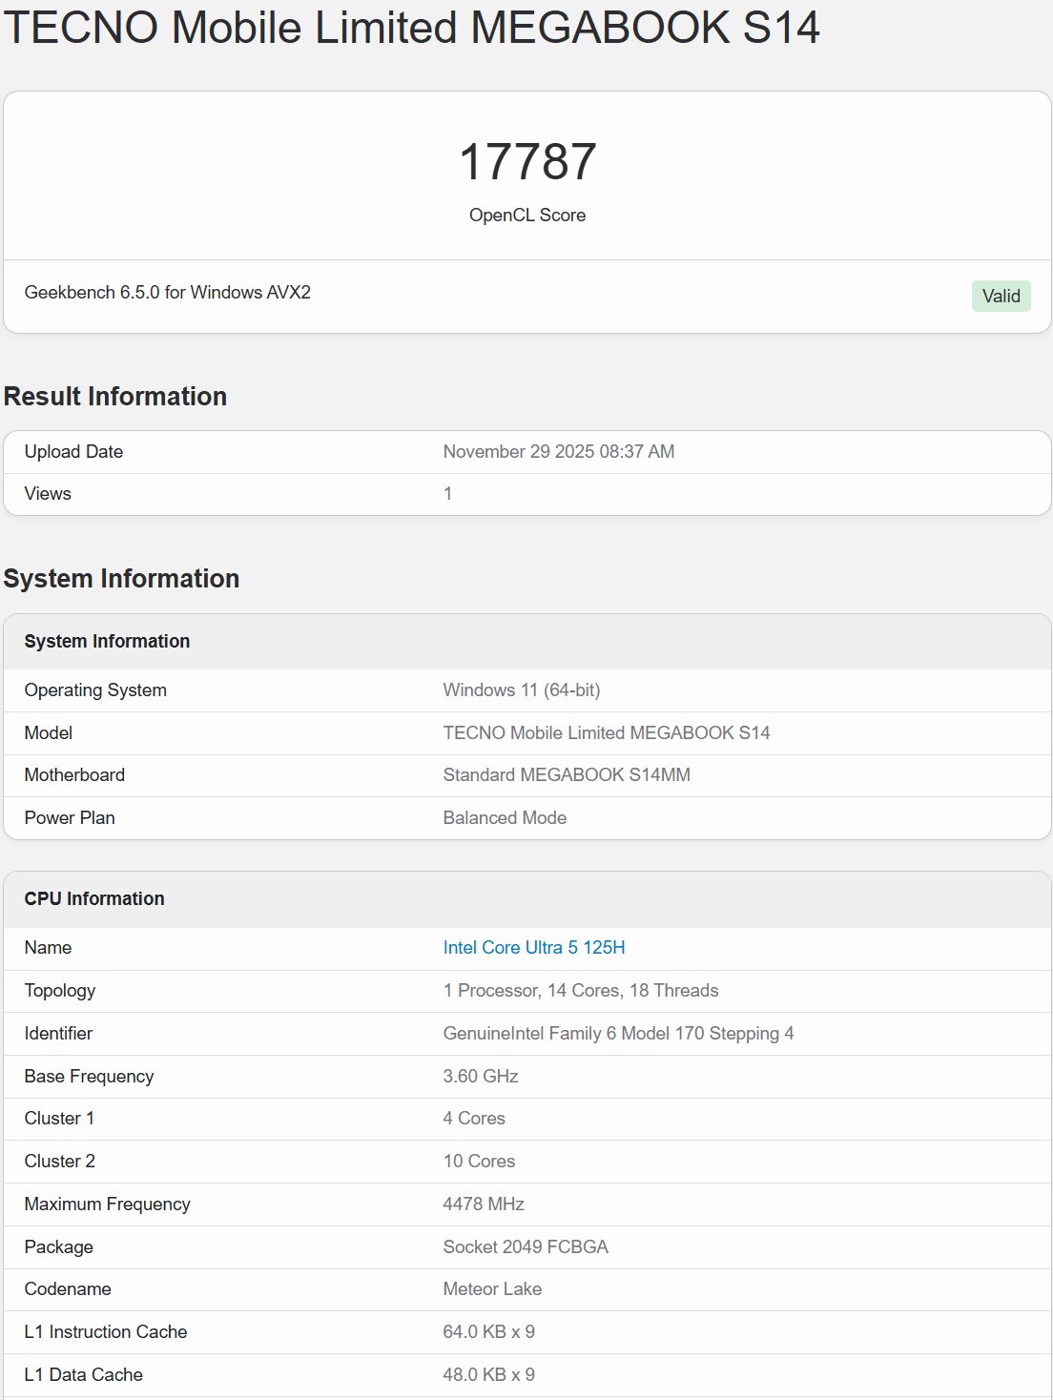Click the 4478 MHz maximum frequency value

[x=483, y=1204]
